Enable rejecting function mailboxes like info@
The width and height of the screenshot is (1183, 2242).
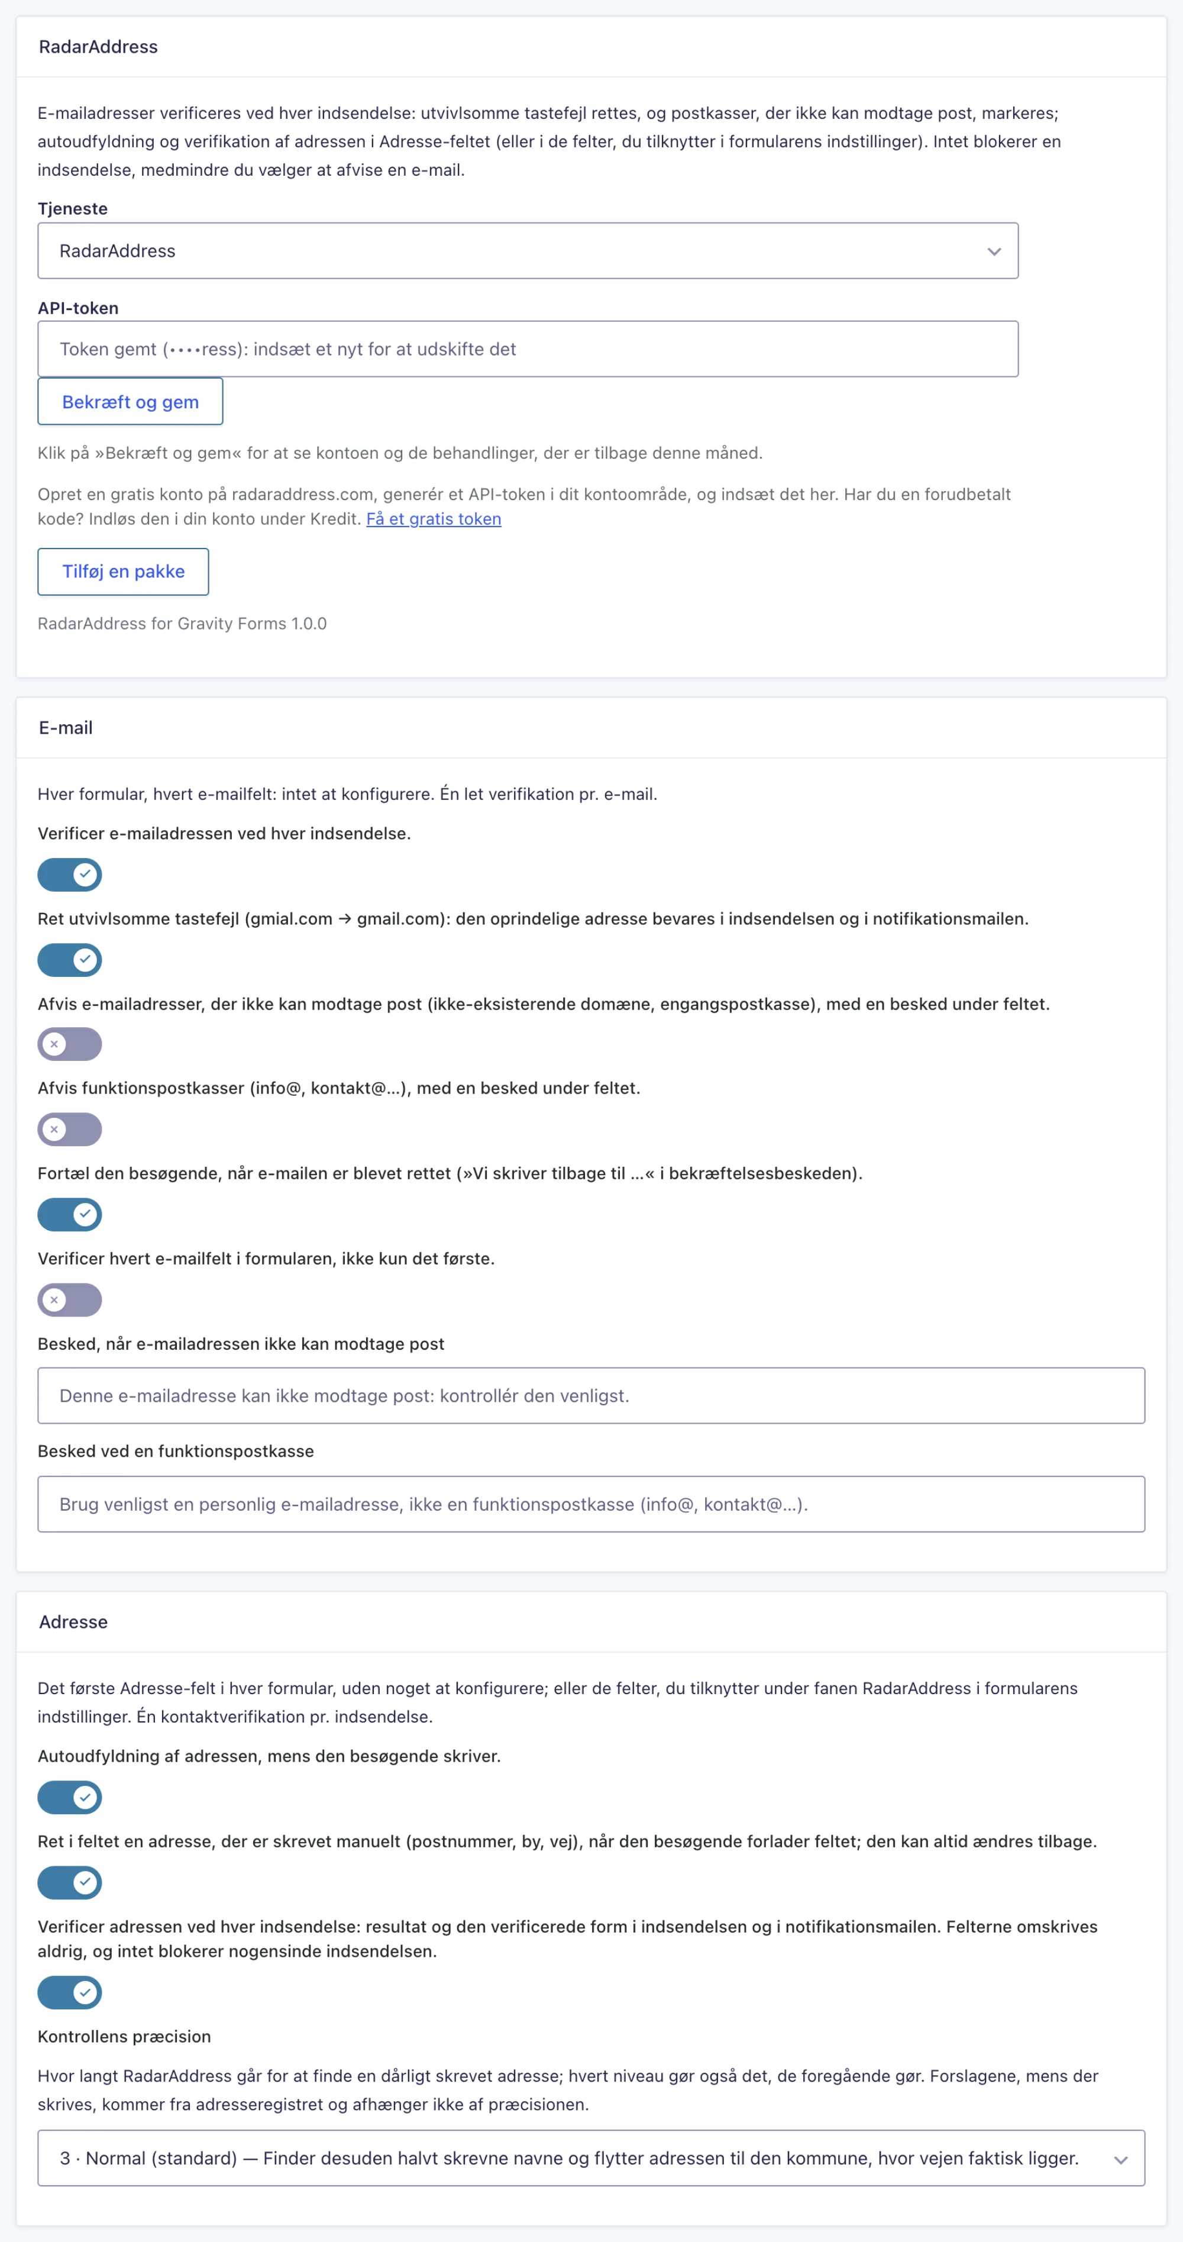click(70, 1130)
